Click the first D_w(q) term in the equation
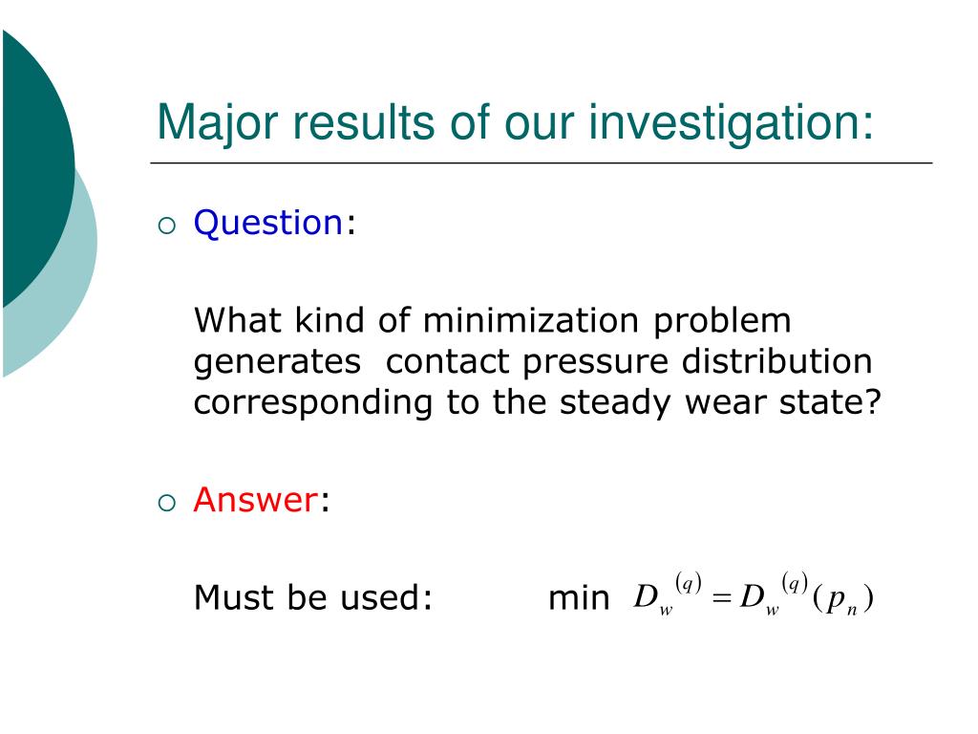The width and height of the screenshot is (978, 734). (668, 594)
